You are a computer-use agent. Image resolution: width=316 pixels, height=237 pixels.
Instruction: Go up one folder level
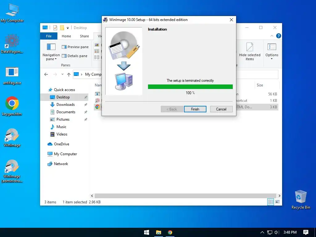point(69,75)
